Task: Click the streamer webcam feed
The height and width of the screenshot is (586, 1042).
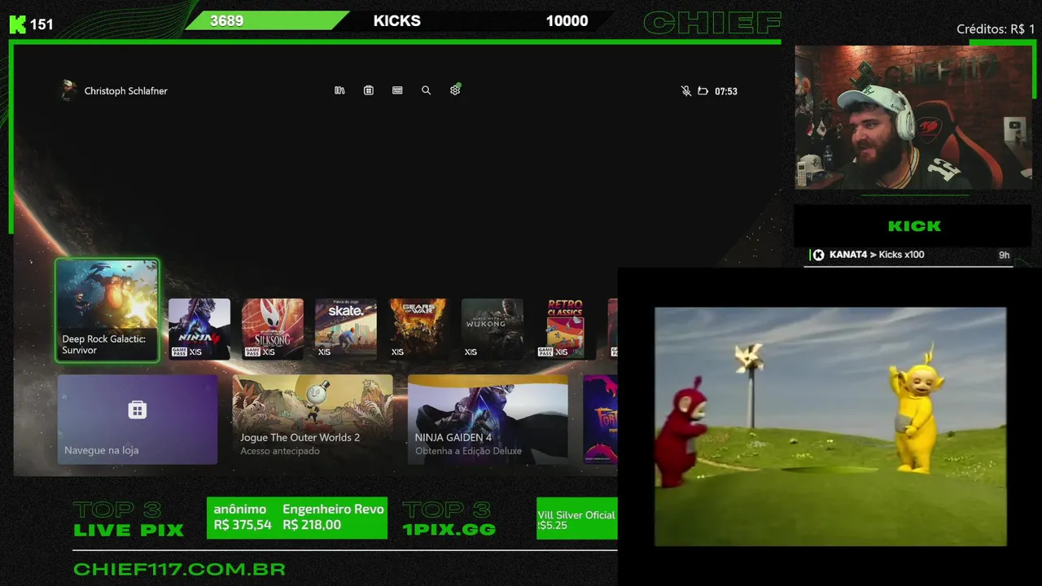Action: pos(913,118)
